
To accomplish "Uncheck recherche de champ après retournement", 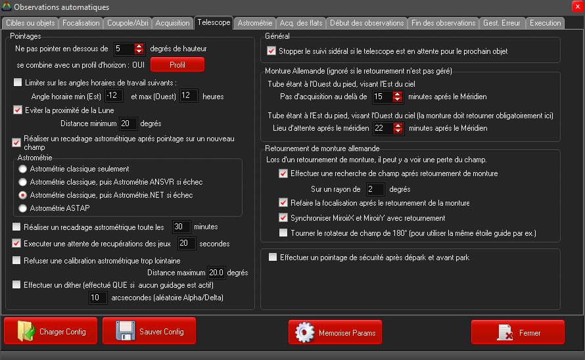I will pyautogui.click(x=283, y=173).
